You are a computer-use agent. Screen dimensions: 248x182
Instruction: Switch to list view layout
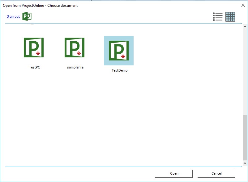click(218, 17)
